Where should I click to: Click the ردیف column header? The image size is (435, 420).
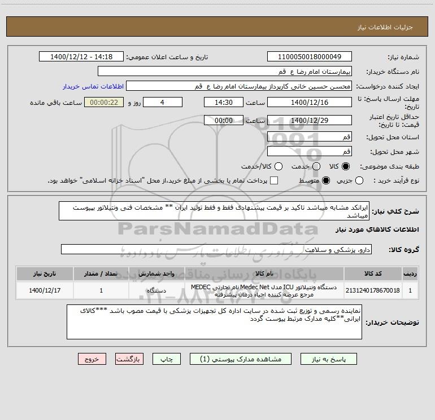pos(410,273)
